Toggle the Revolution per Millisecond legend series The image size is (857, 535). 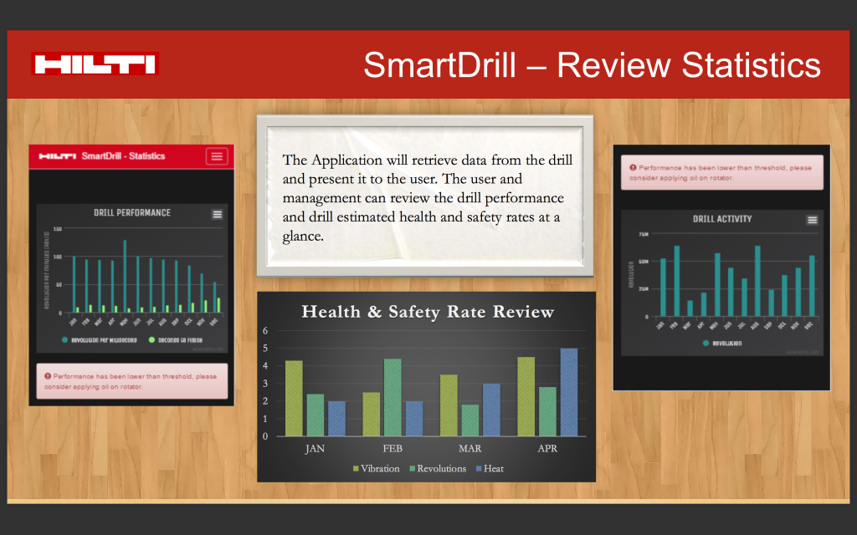[99, 340]
